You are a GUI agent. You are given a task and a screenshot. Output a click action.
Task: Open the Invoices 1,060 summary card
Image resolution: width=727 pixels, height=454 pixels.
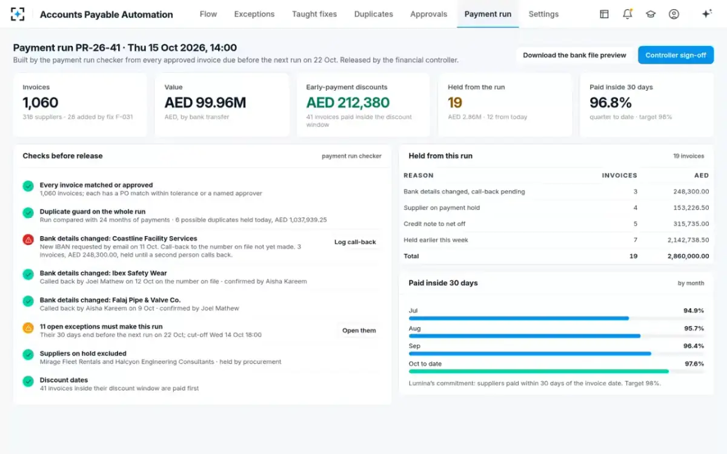click(80, 105)
